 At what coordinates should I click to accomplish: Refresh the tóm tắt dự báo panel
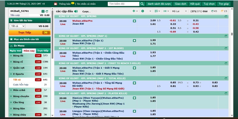tap(48, 20)
